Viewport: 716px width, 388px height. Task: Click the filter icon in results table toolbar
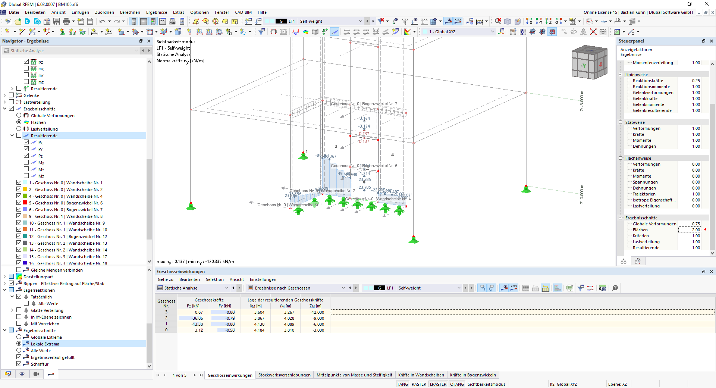(x=581, y=288)
